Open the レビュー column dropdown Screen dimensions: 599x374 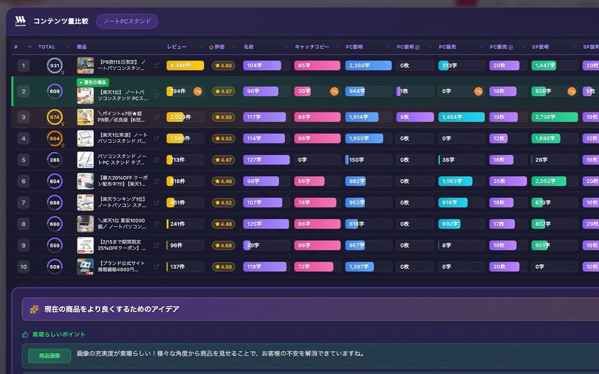[200, 47]
